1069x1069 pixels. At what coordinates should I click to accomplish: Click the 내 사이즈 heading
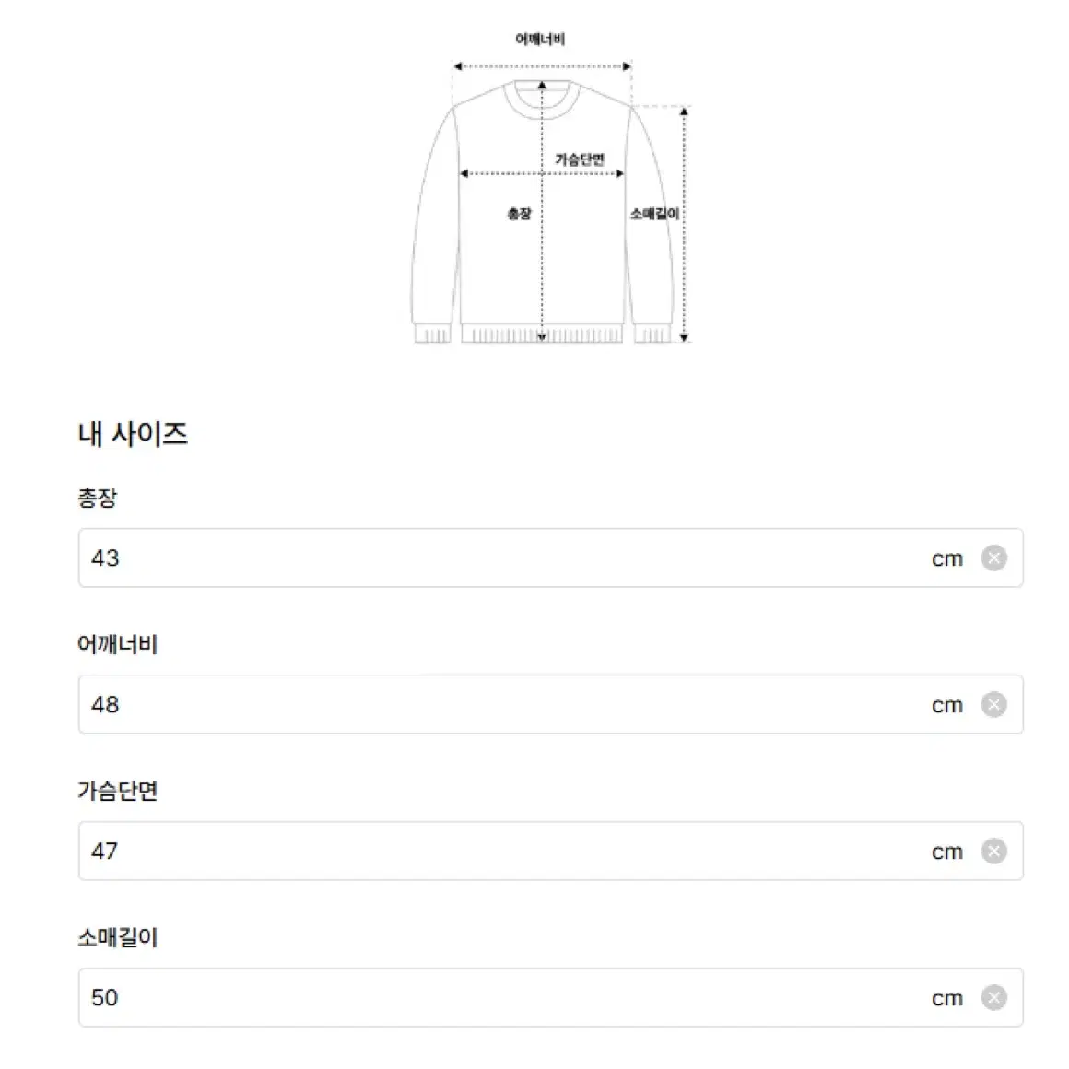point(133,434)
